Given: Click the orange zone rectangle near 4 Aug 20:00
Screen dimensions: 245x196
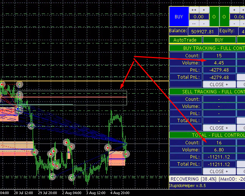Looking at the screenshot, I should pyautogui.click(x=117, y=158).
